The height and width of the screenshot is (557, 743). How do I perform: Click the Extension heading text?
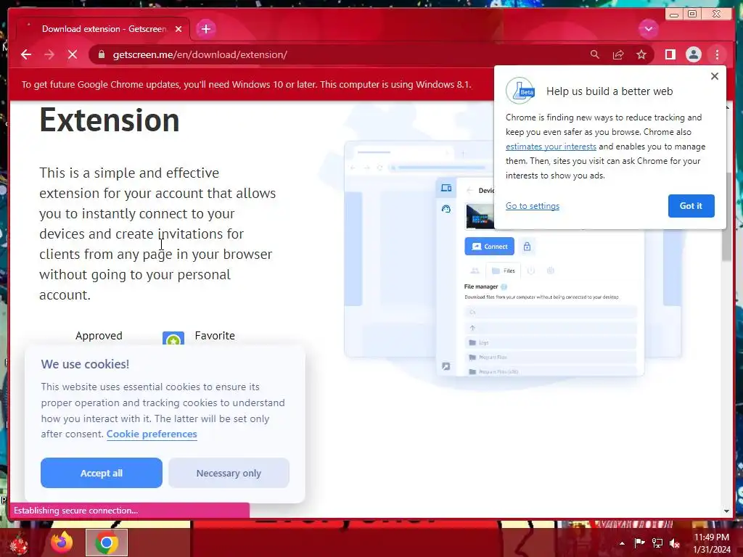point(110,120)
